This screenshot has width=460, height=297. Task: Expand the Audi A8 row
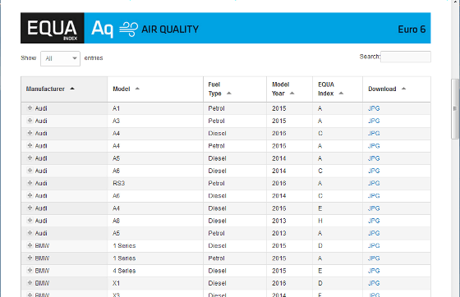[30, 221]
